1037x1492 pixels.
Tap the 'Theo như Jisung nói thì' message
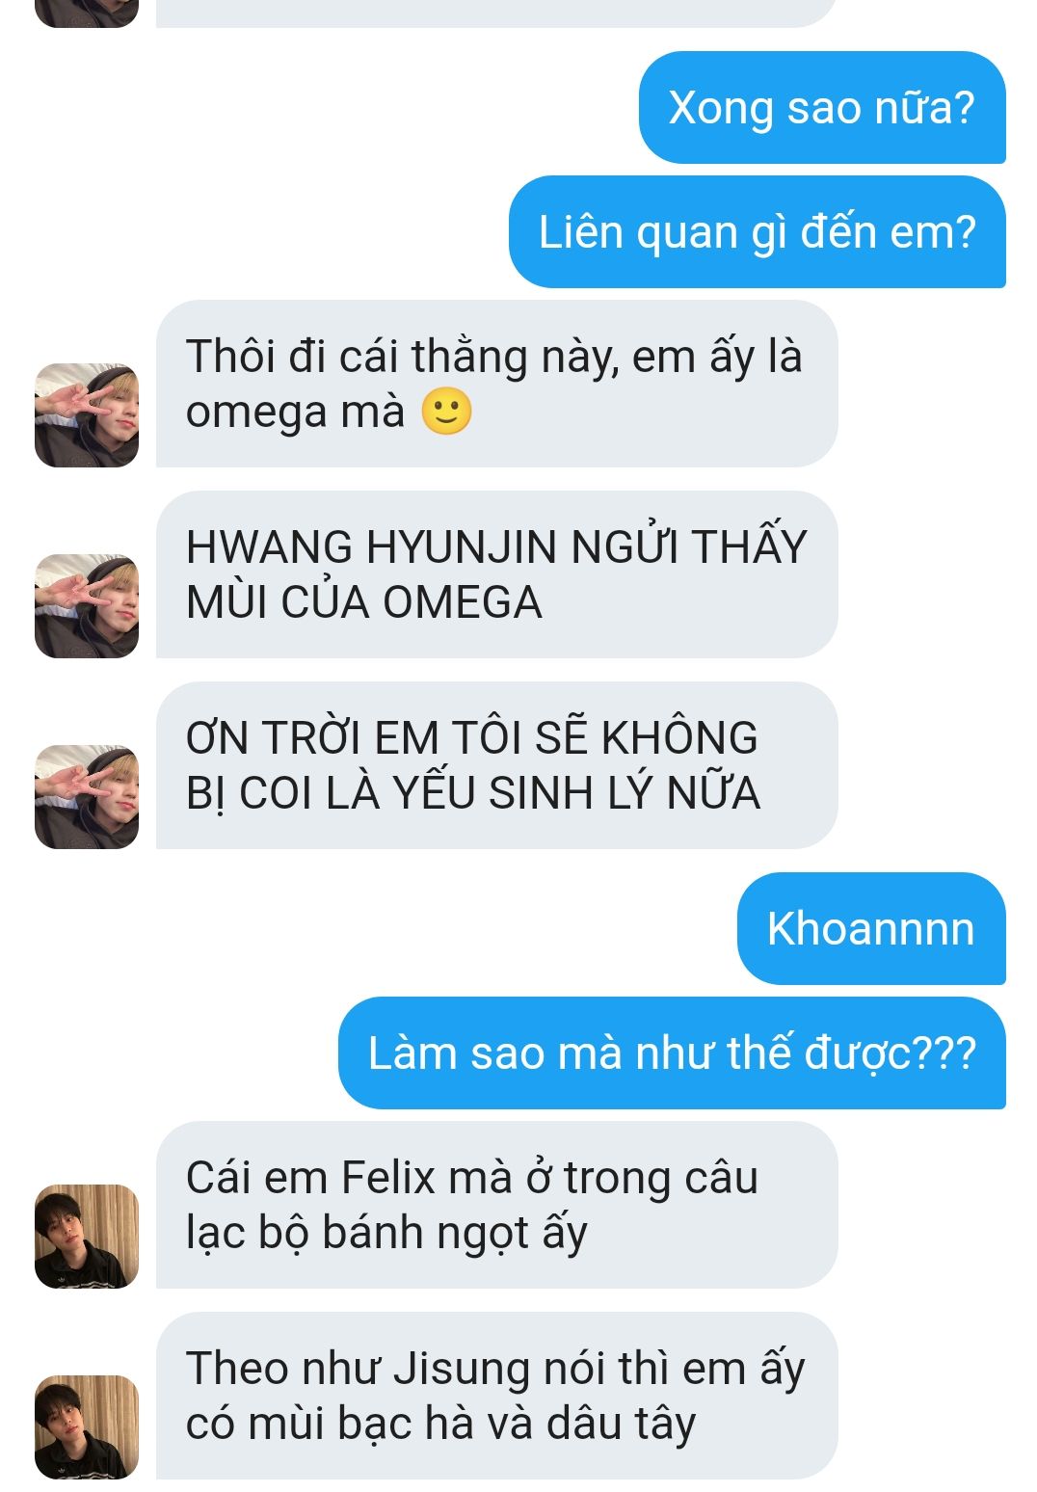pyautogui.click(x=496, y=1396)
